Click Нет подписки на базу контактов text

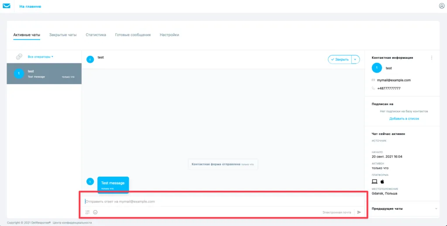tap(404, 111)
